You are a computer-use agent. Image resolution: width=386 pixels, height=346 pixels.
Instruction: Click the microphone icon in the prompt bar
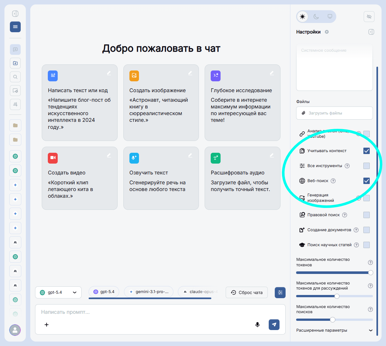[257, 325]
